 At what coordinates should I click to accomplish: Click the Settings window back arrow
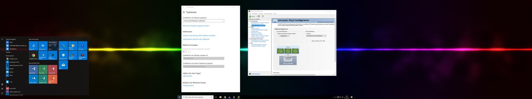[x=183, y=7]
